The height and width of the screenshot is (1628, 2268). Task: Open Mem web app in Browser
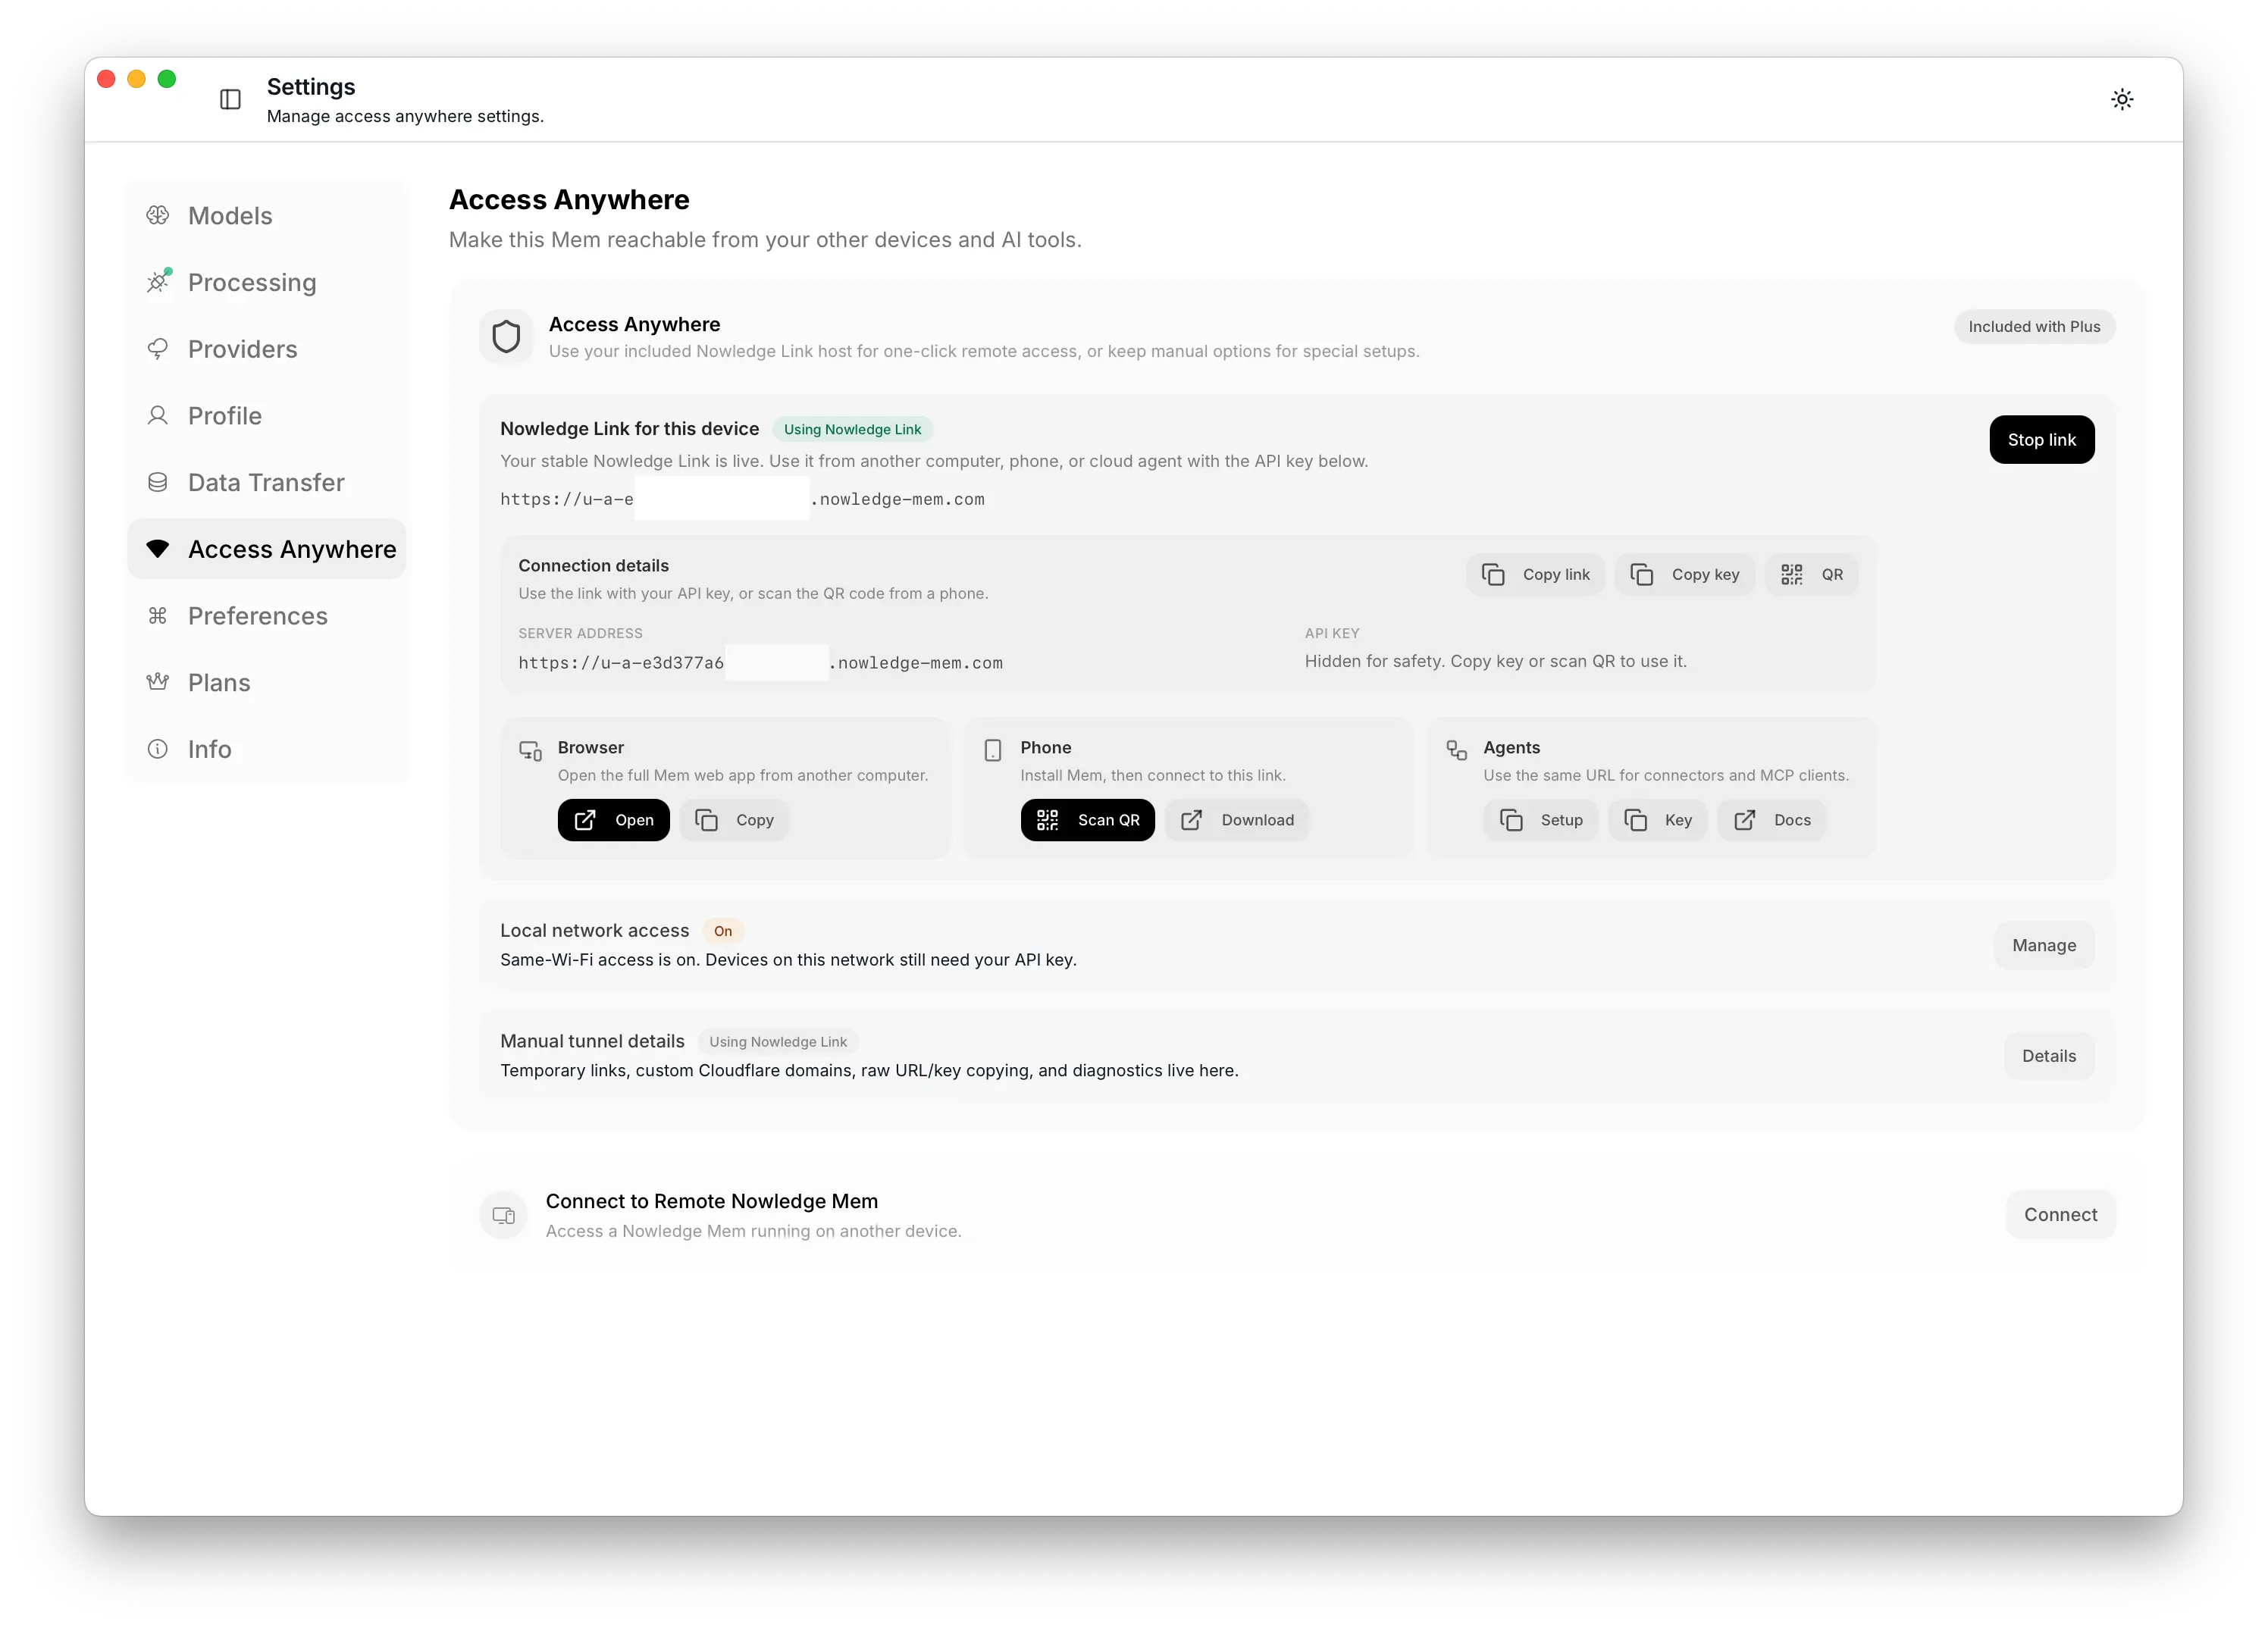[614, 820]
